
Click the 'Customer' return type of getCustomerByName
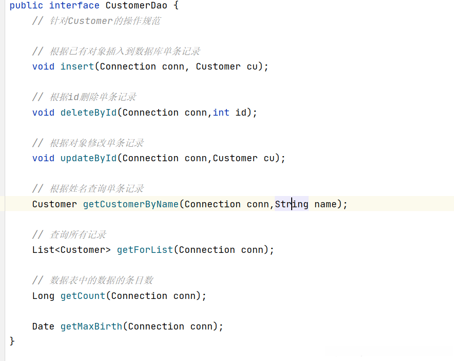pos(55,204)
